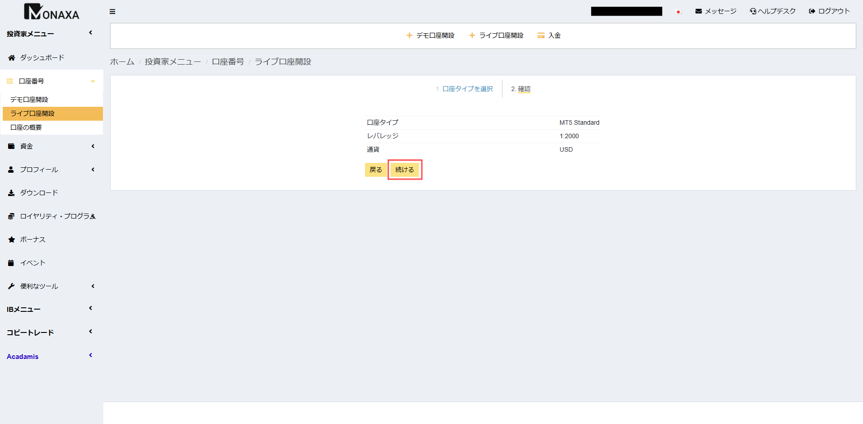Screen dimensions: 863x424
Task: Collapse the 口座番号 sidebar section
Action: [93, 81]
